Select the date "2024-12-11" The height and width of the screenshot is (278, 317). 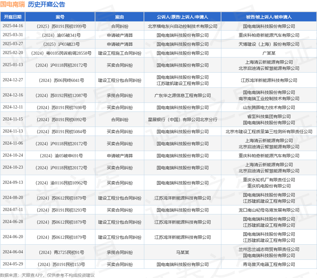point(13,107)
